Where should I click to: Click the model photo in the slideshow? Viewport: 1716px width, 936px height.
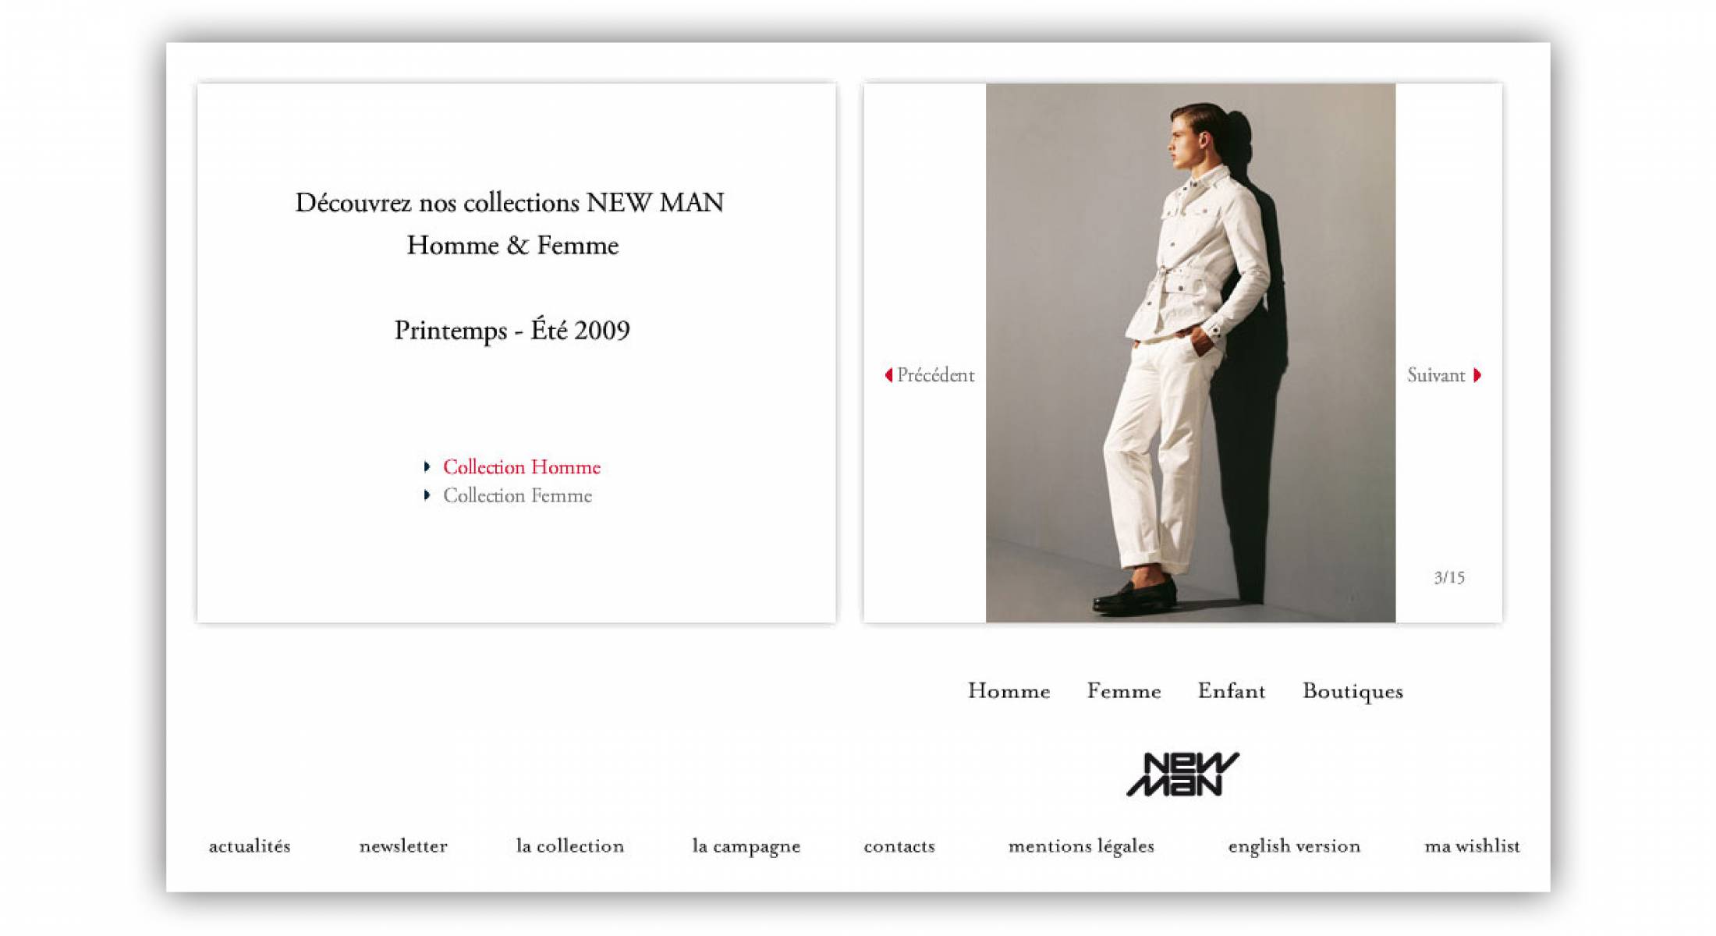[1190, 353]
